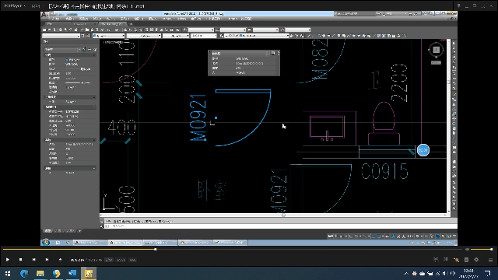The image size is (498, 280).
Task: Click the selected M0921 door label
Action: (x=198, y=117)
